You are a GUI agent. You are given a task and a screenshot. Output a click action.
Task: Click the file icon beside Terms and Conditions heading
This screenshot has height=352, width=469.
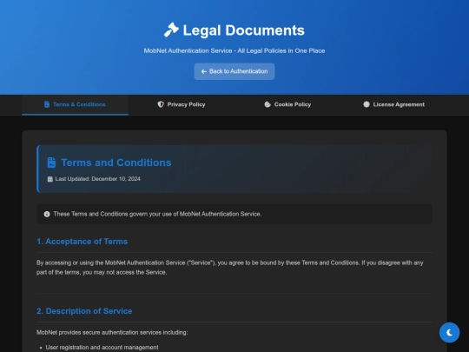click(51, 163)
